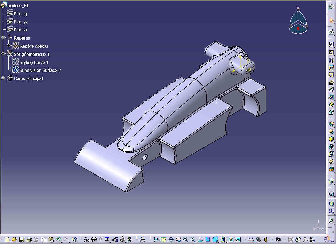The width and height of the screenshot is (336, 244).
Task: Save the part with the floppy icon
Action: coord(22,239)
